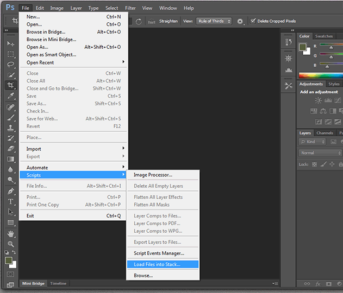
Task: Toggle lock position icon
Action: [332, 164]
